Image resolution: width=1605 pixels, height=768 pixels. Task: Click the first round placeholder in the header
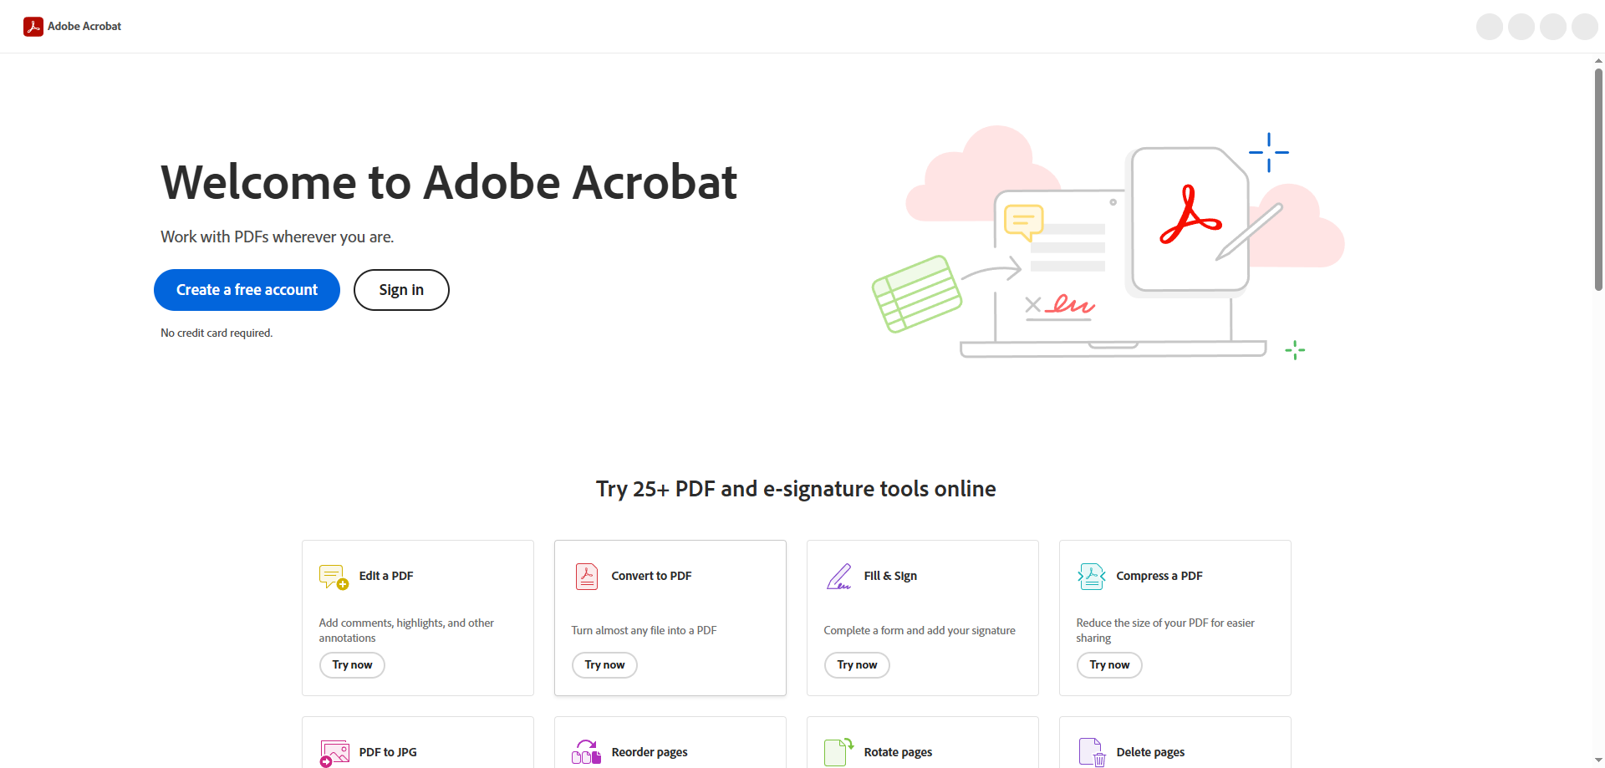pos(1490,27)
